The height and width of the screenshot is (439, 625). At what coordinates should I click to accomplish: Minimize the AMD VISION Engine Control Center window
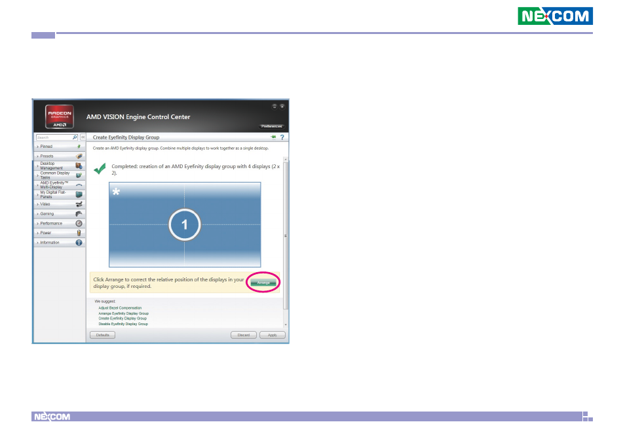275,106
